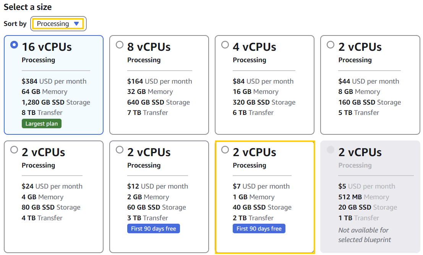Screen dimensions: 423x255
Task: Select the 8 vCPUs radio button
Action: click(x=120, y=45)
